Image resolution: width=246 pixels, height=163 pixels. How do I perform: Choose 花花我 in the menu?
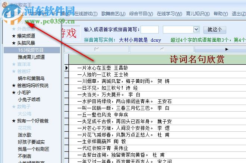coord(32,128)
